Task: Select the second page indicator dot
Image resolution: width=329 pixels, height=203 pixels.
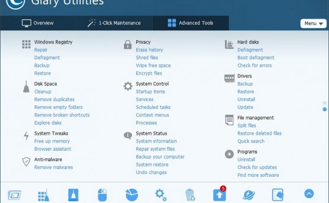Action: (x=325, y=109)
